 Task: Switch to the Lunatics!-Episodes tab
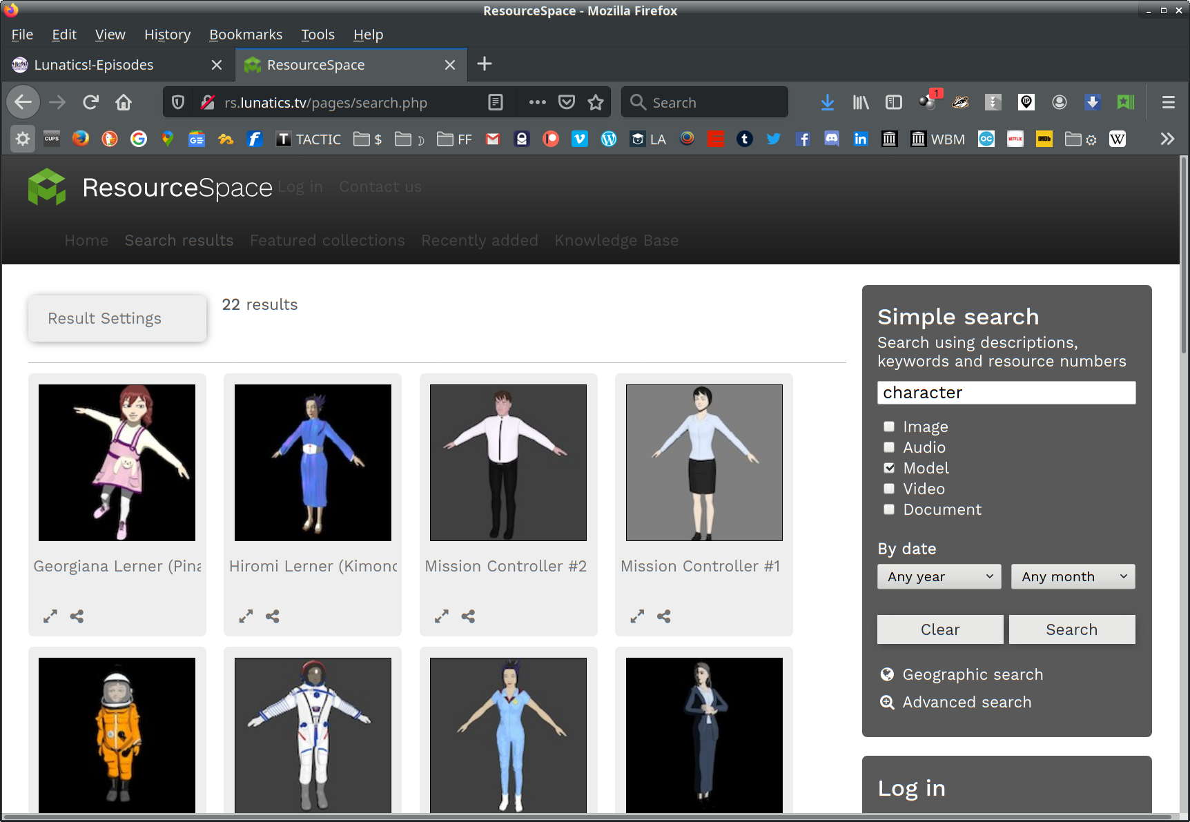click(94, 65)
